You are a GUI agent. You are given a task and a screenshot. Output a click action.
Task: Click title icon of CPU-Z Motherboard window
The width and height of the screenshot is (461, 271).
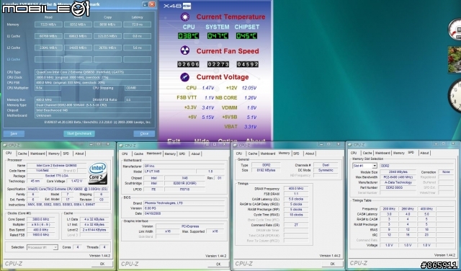(121, 146)
